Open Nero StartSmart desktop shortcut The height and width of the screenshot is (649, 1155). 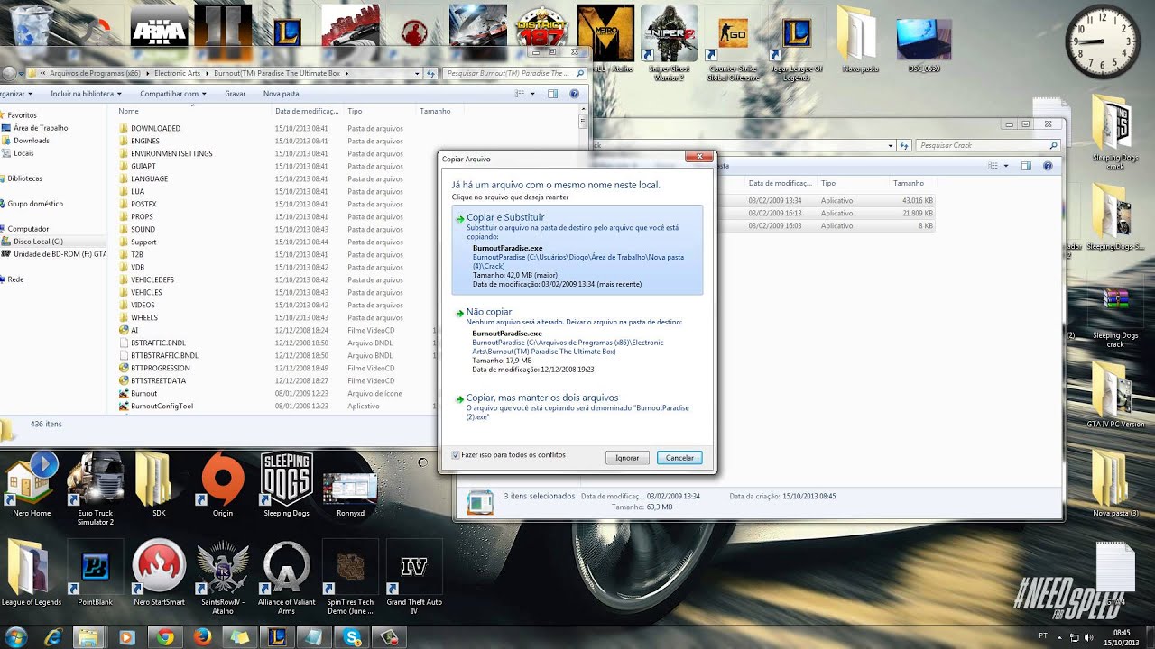(x=159, y=573)
